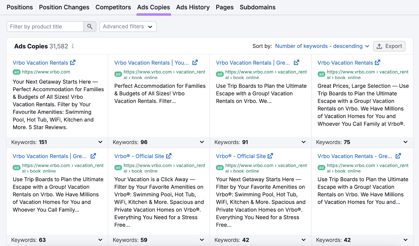
Task: Open the first Vrbo Vacation Rentals title link
Action: [40, 62]
